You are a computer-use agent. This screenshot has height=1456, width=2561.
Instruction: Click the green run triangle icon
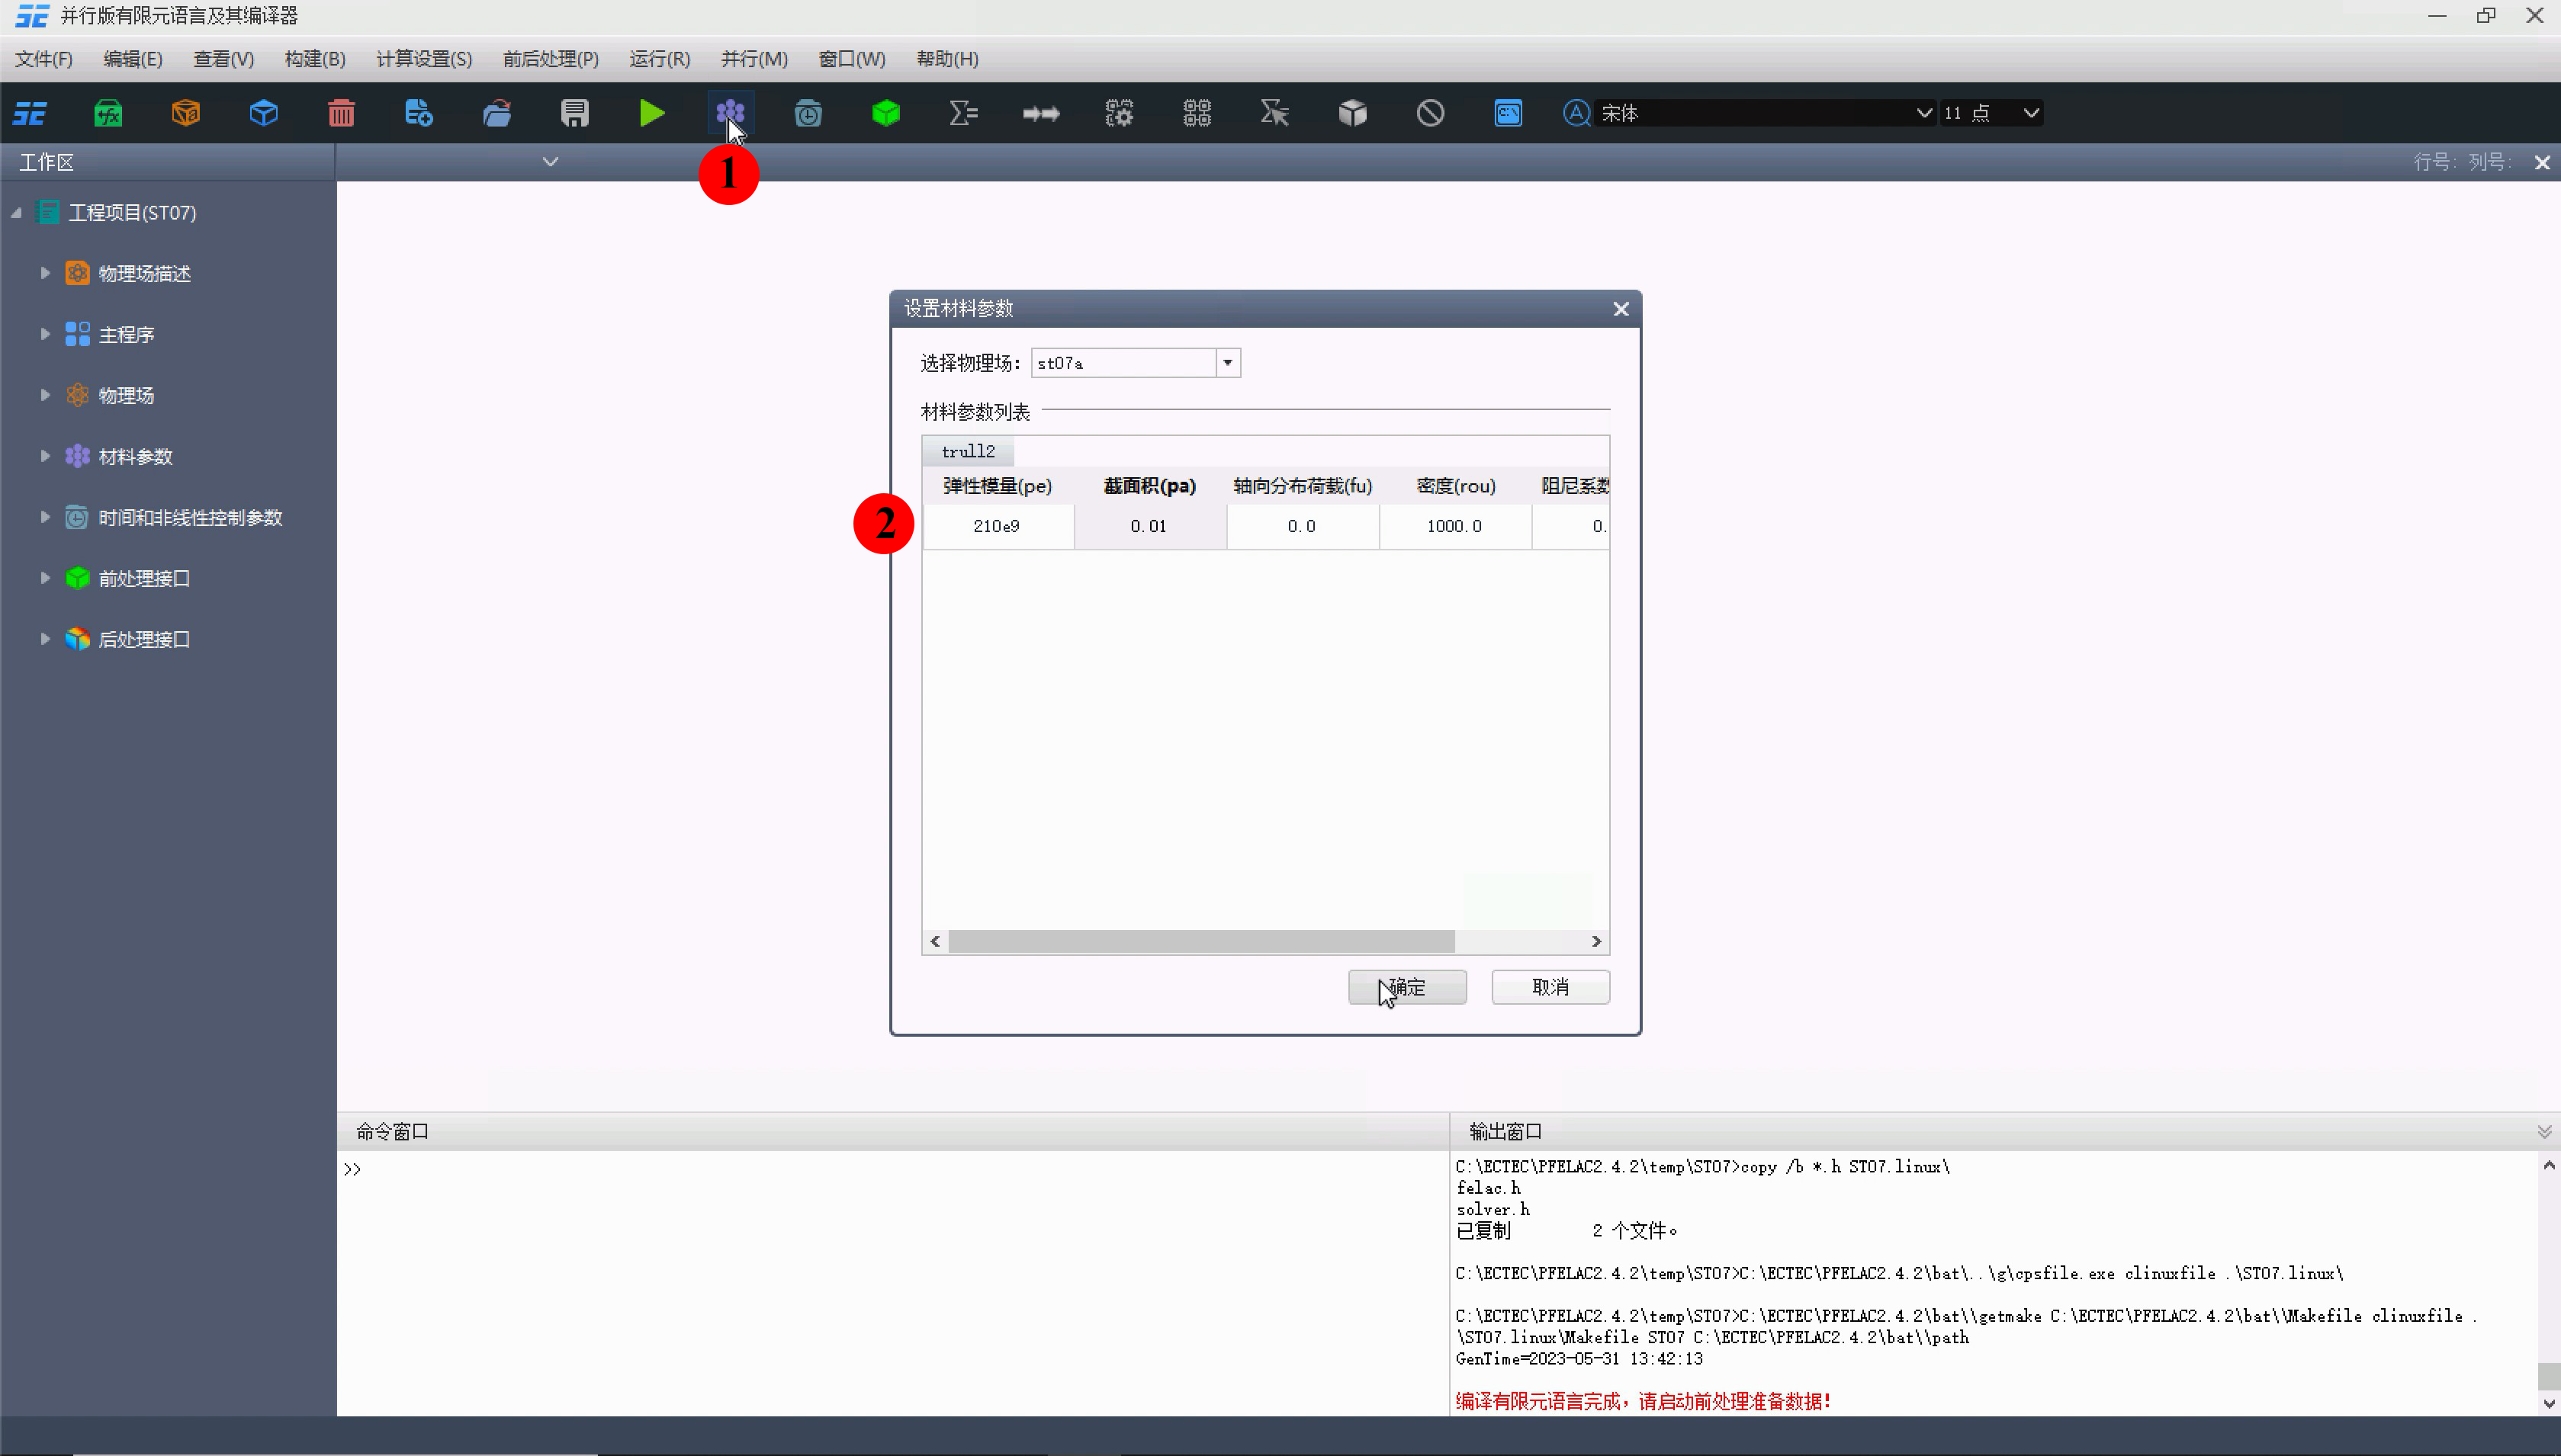click(x=651, y=113)
